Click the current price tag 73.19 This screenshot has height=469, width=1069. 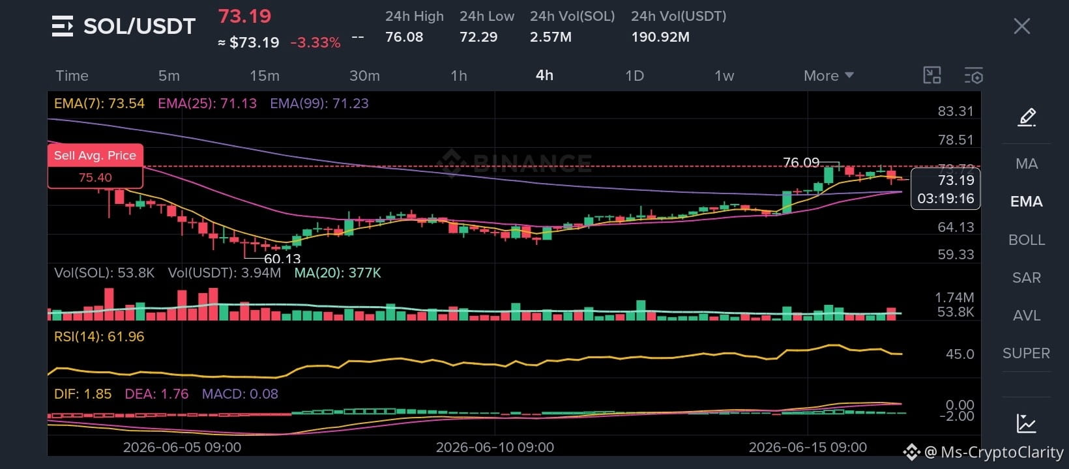click(956, 180)
